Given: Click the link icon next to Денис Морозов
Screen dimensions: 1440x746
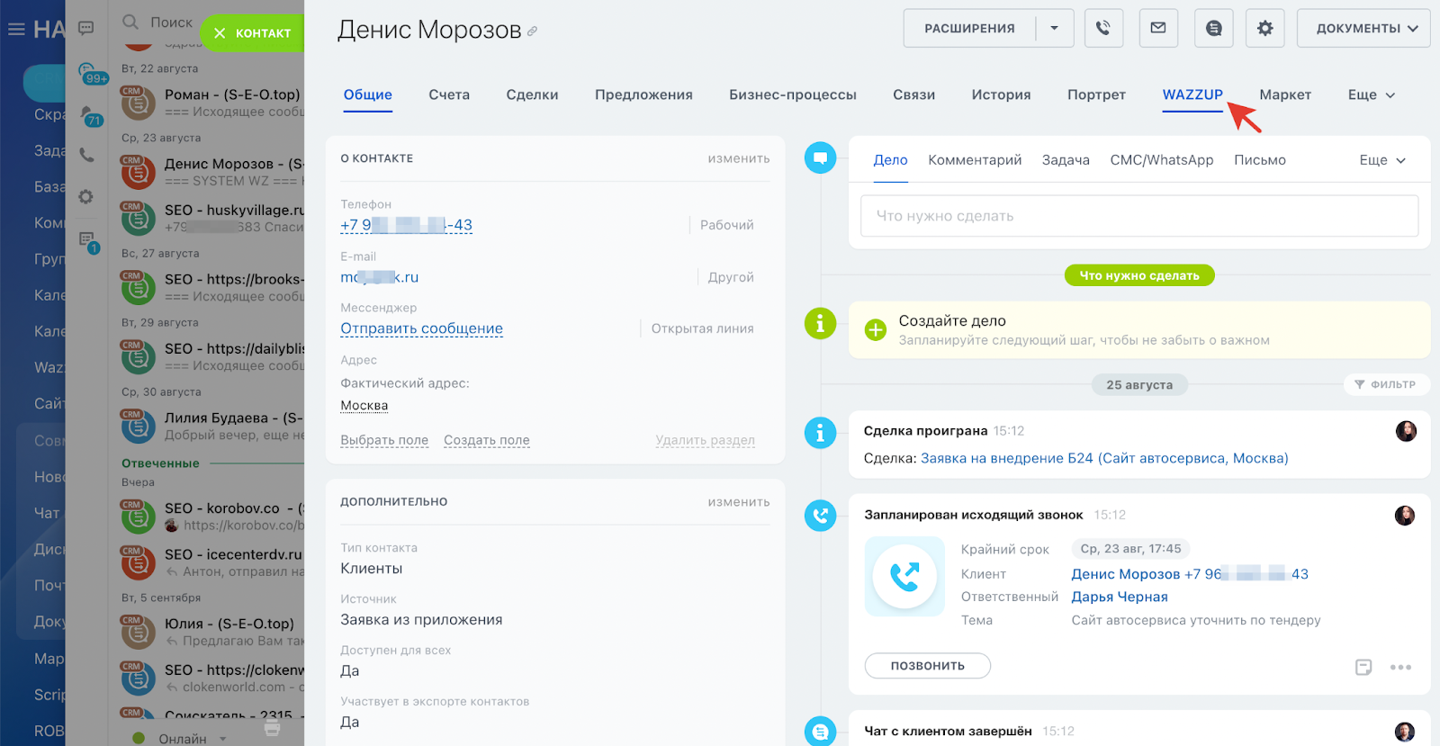Looking at the screenshot, I should (533, 31).
